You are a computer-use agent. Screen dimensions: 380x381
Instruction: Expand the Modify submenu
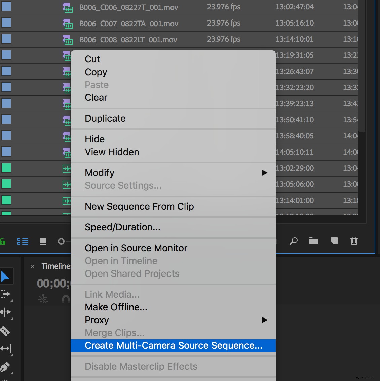click(x=264, y=173)
